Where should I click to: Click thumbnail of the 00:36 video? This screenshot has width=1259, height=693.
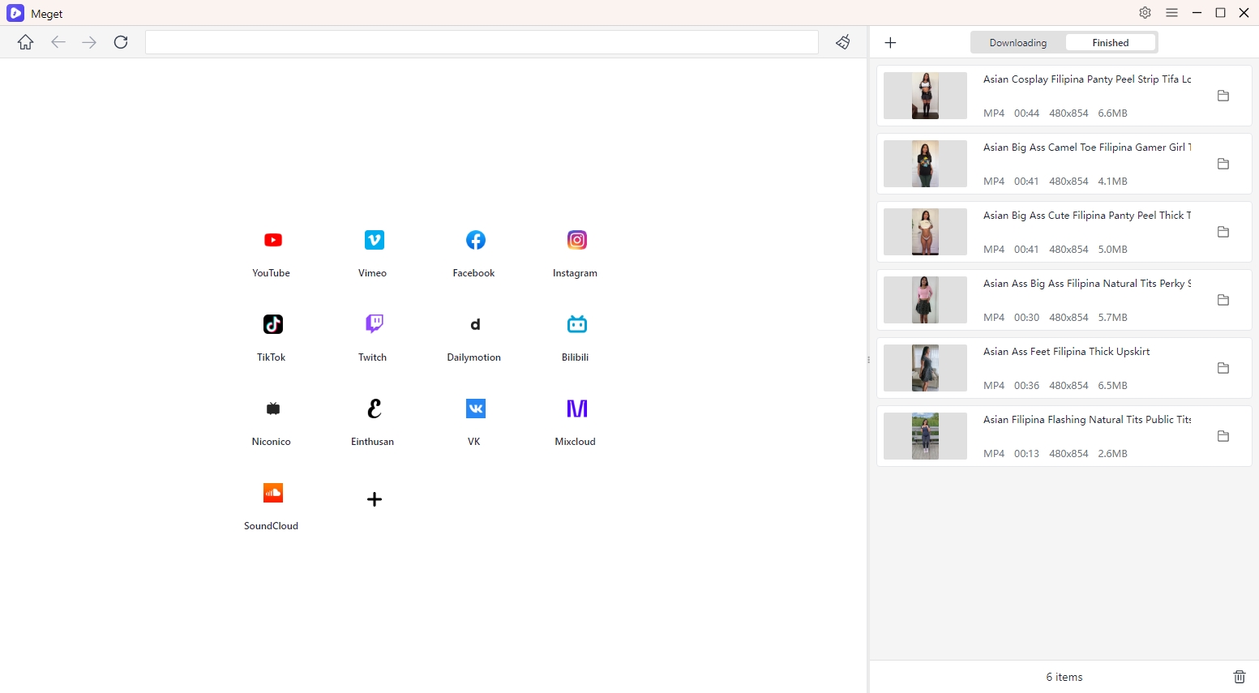pos(925,368)
